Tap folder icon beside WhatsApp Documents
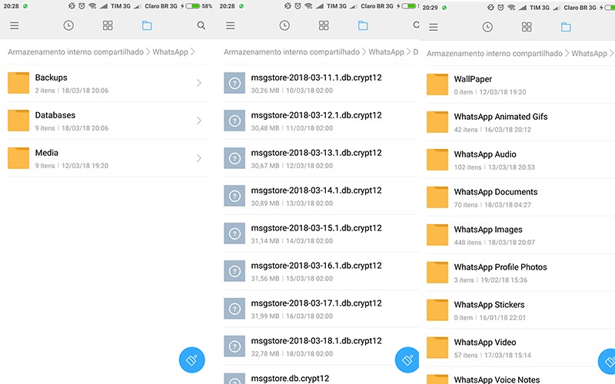This screenshot has height=384, width=615. tap(437, 197)
